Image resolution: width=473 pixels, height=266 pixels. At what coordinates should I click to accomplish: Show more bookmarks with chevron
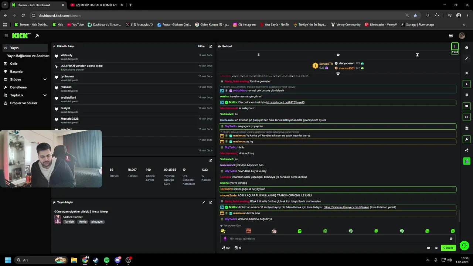coord(464,25)
